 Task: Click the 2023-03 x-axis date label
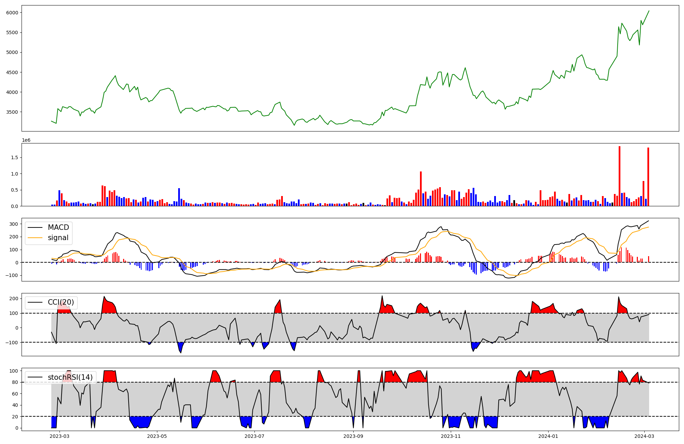pos(60,436)
